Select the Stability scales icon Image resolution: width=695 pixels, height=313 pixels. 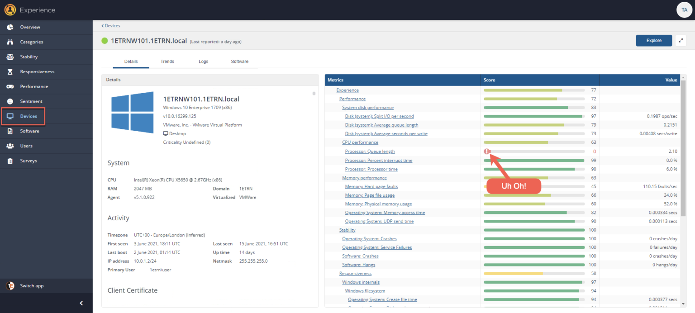pyautogui.click(x=10, y=57)
